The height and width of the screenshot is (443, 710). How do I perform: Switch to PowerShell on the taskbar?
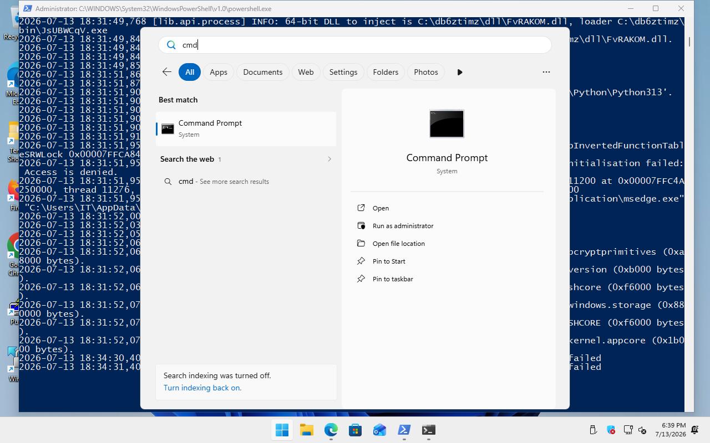[x=404, y=430]
